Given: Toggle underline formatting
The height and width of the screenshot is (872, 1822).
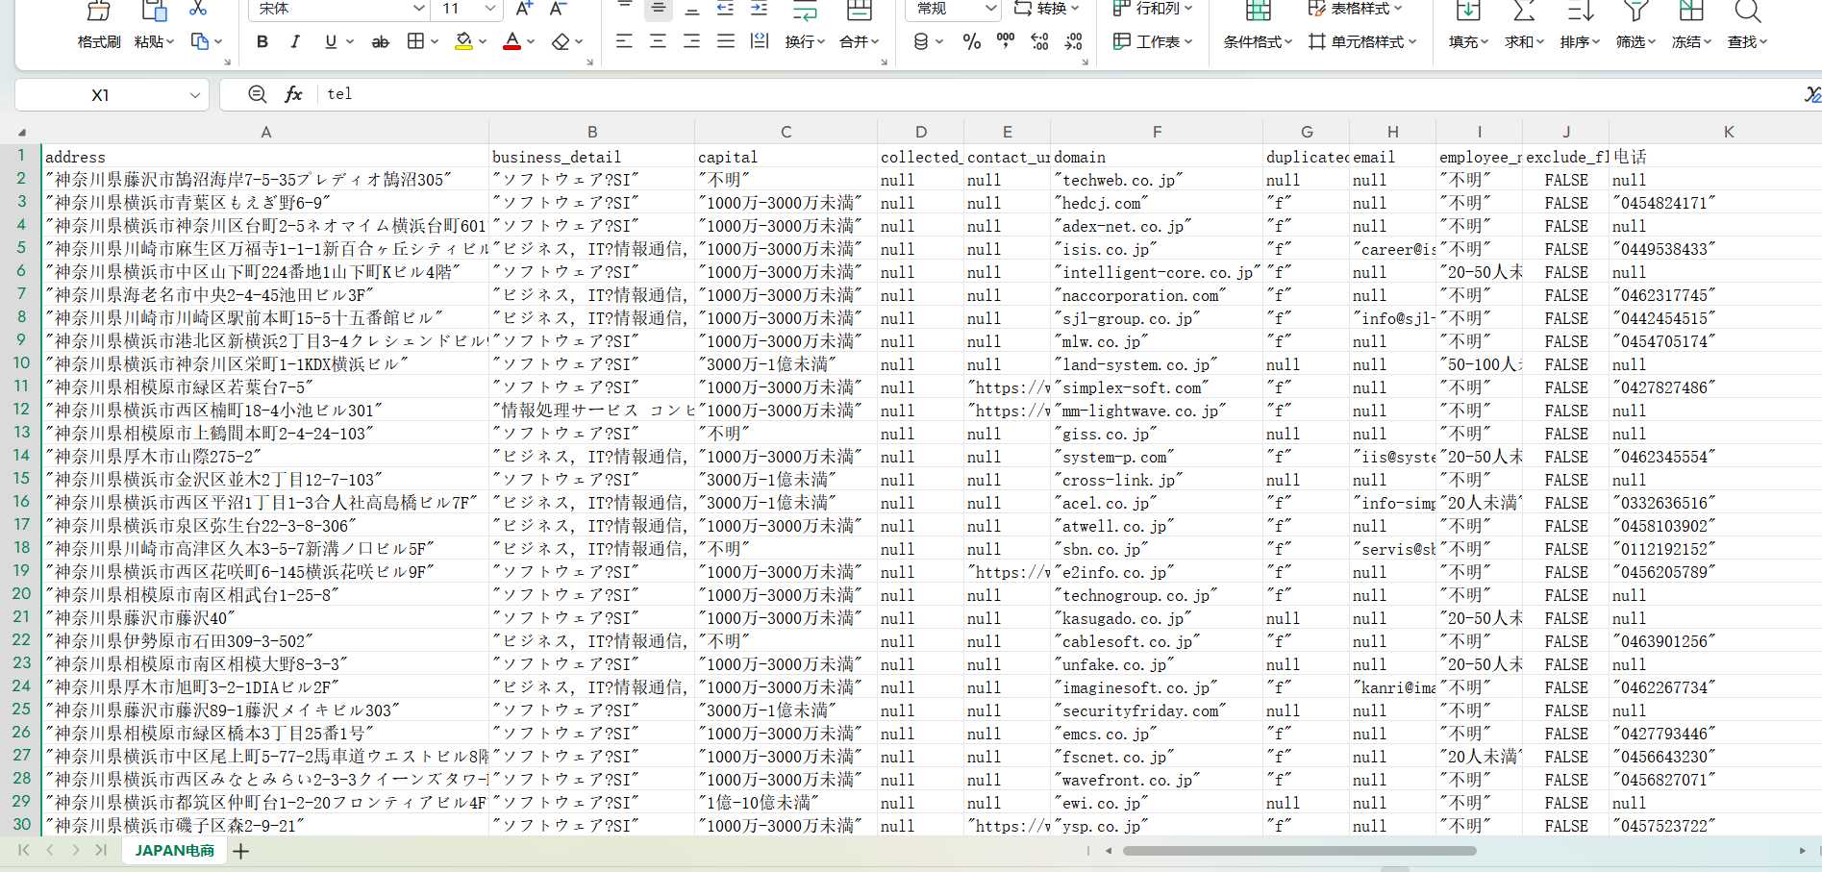Looking at the screenshot, I should coord(331,41).
